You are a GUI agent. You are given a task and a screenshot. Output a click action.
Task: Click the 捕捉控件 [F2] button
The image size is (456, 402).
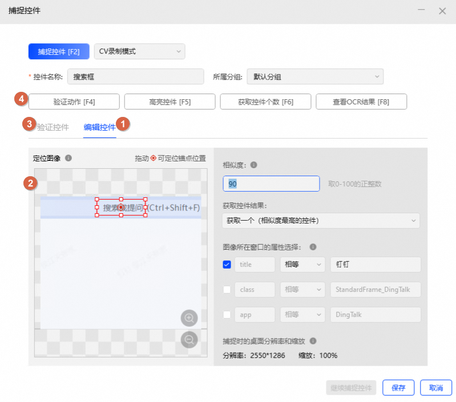59,51
